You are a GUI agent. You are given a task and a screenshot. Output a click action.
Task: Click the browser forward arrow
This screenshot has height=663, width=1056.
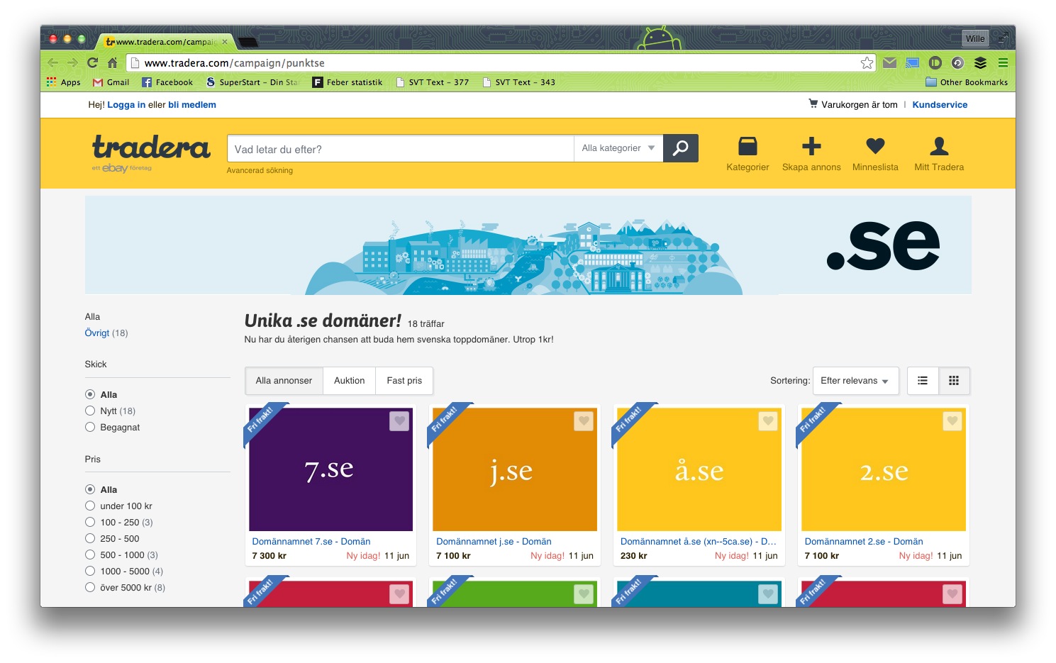[x=72, y=62]
